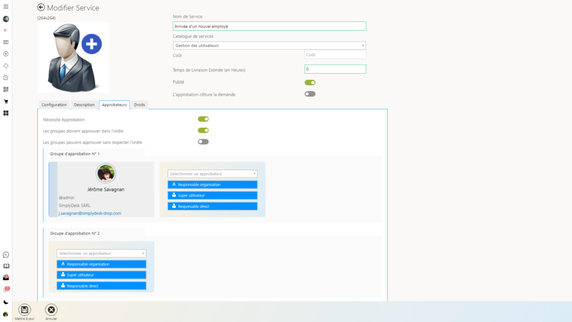Select the shopping cart icon
This screenshot has width=572, height=322.
[6, 102]
